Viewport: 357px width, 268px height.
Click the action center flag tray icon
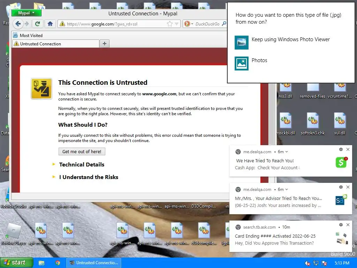(x=324, y=263)
